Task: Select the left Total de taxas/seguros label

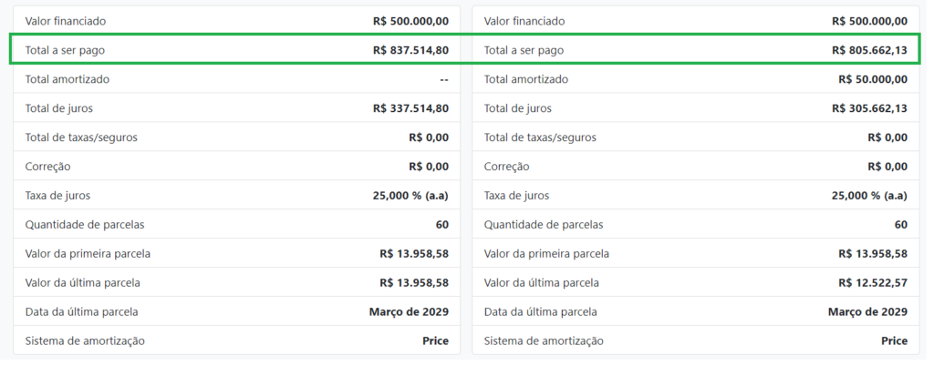Action: click(x=81, y=137)
